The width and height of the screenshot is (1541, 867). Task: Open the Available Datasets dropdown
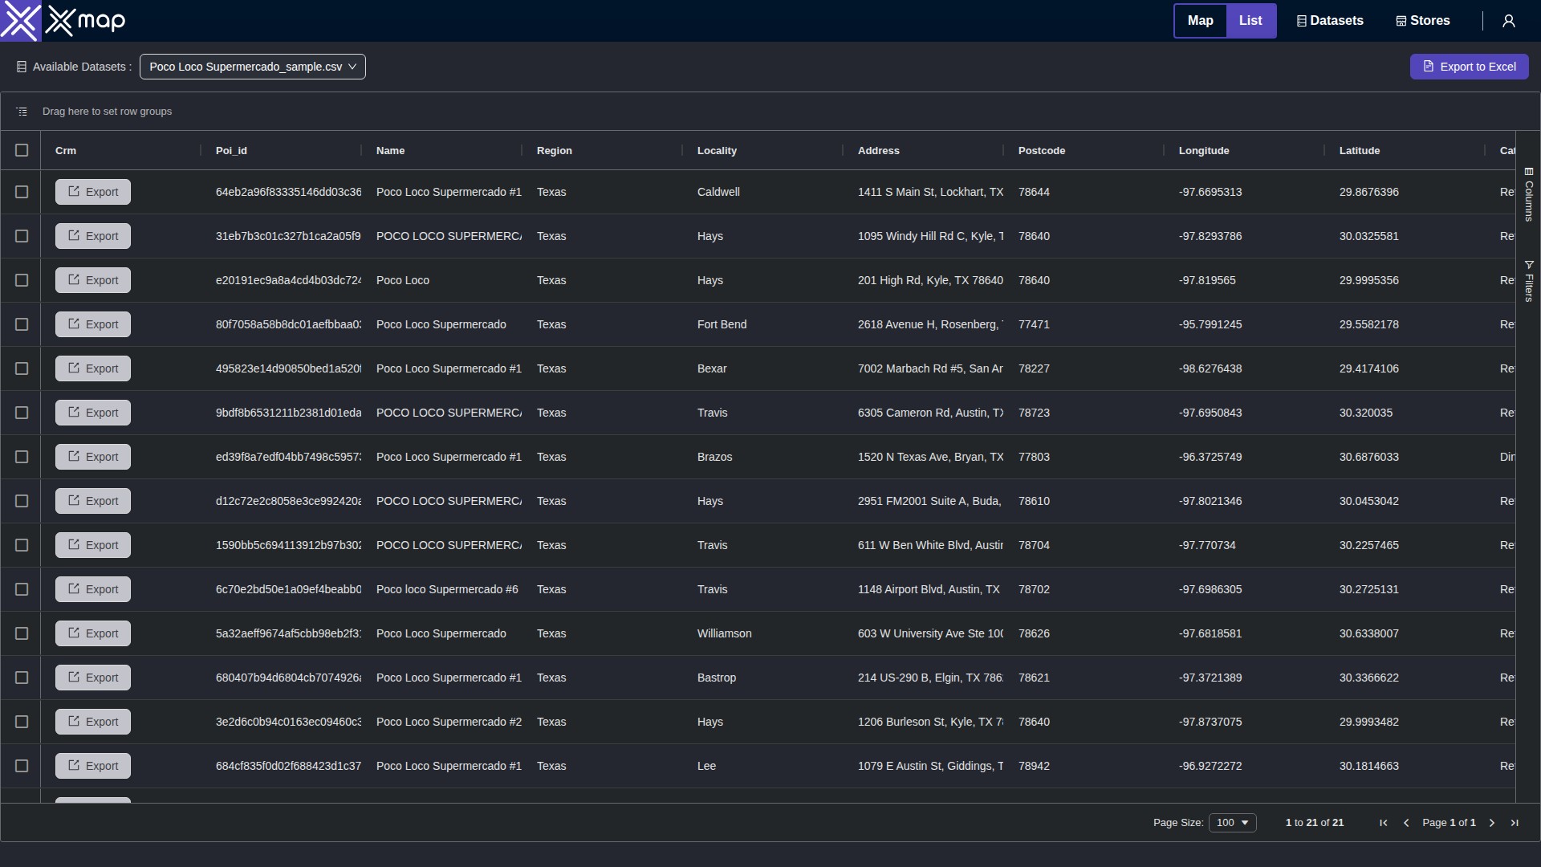point(252,67)
